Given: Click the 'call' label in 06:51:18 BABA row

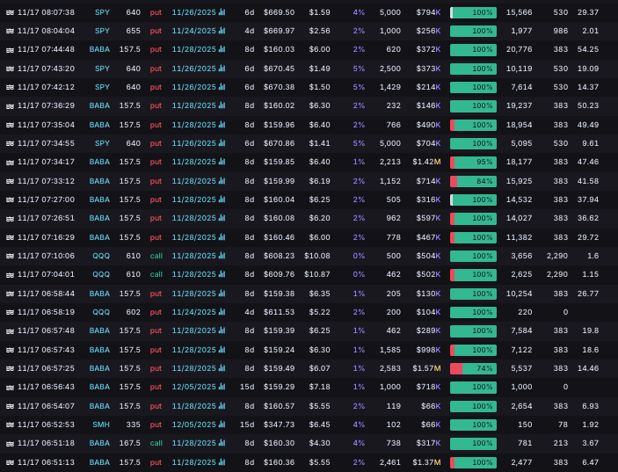Looking at the screenshot, I should tap(156, 443).
